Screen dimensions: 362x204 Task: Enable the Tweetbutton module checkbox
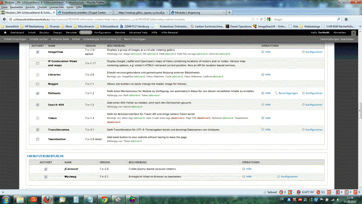38,139
